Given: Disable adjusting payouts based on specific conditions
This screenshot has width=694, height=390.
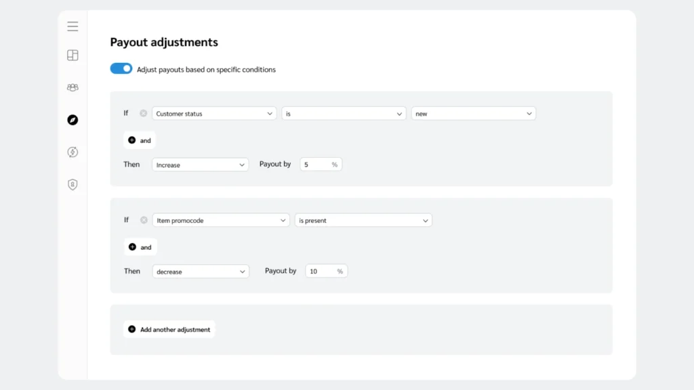Looking at the screenshot, I should pyautogui.click(x=121, y=68).
